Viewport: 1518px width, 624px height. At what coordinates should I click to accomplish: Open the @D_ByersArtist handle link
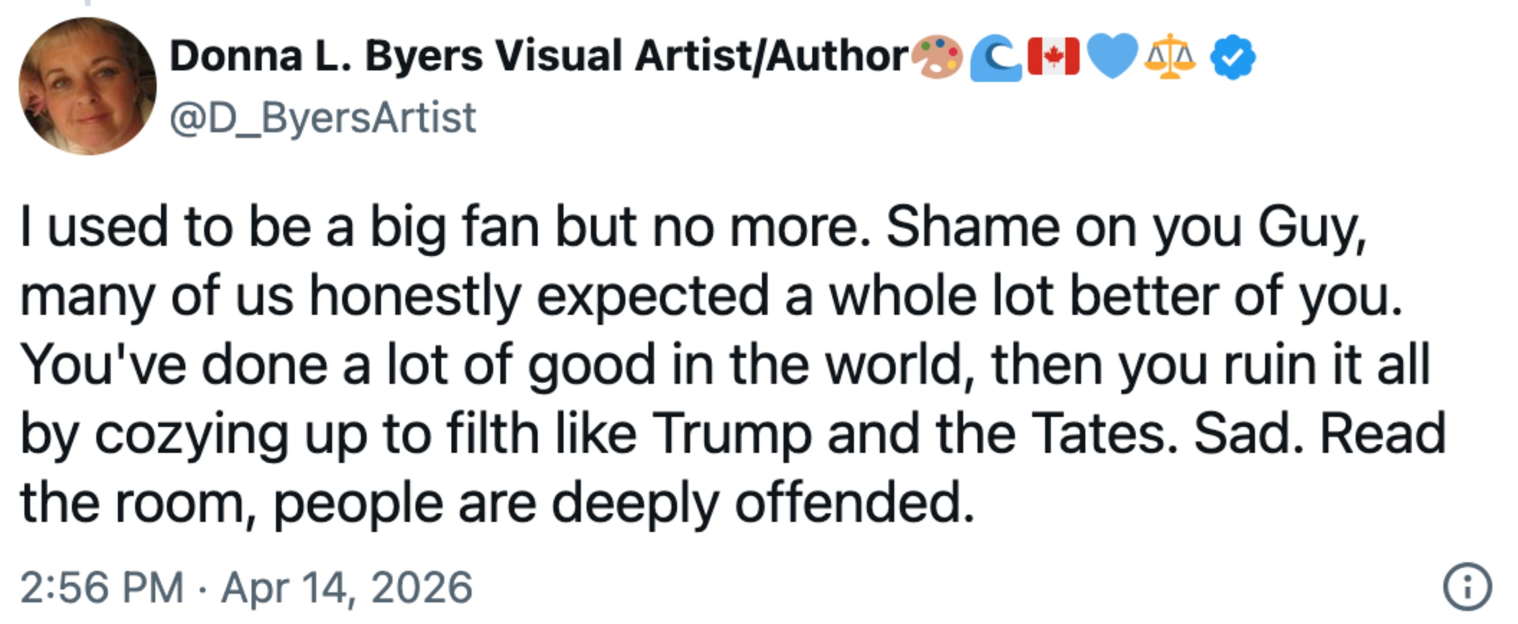322,118
